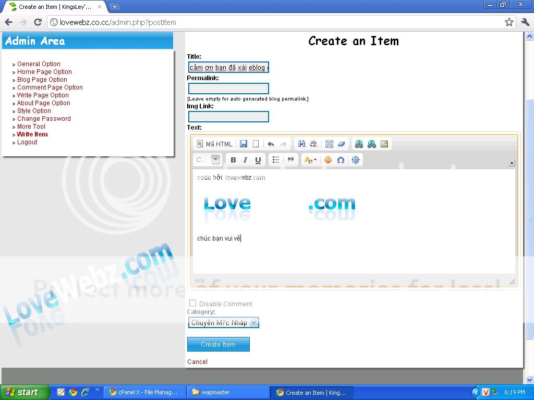Open General Option in Admin Area

pyautogui.click(x=39, y=64)
